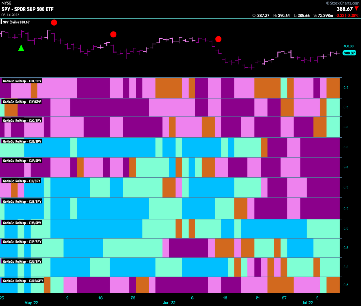This screenshot has width=361, height=306.
Task: Select the GoNoGo RelMap - XLI/SPY label
Action: (22, 181)
